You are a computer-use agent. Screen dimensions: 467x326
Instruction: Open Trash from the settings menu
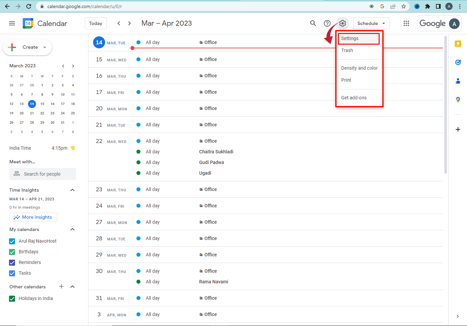pos(347,50)
